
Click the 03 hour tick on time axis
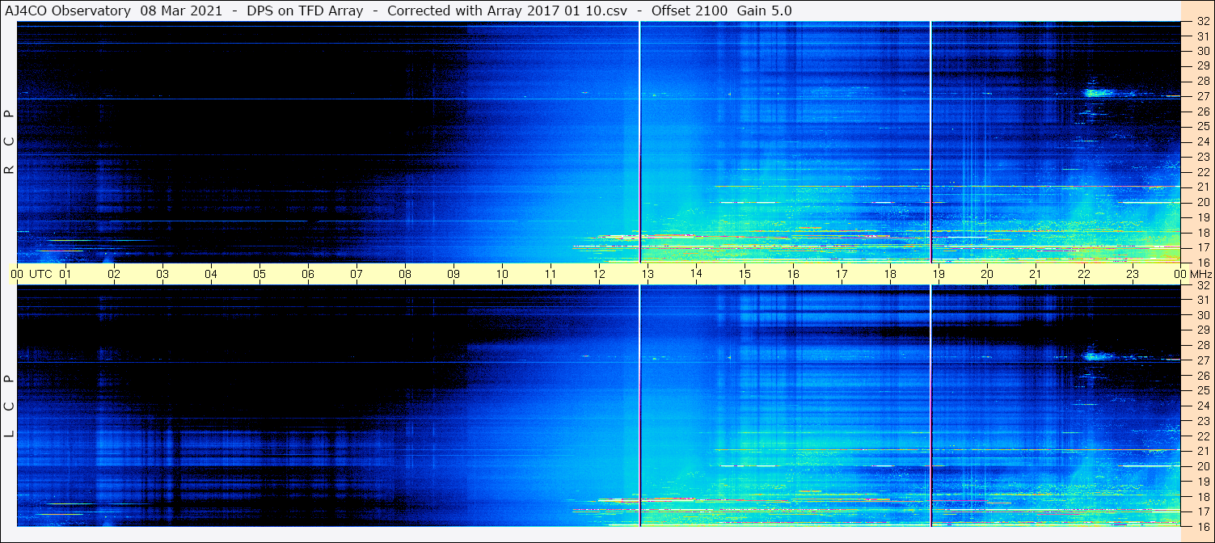point(162,274)
